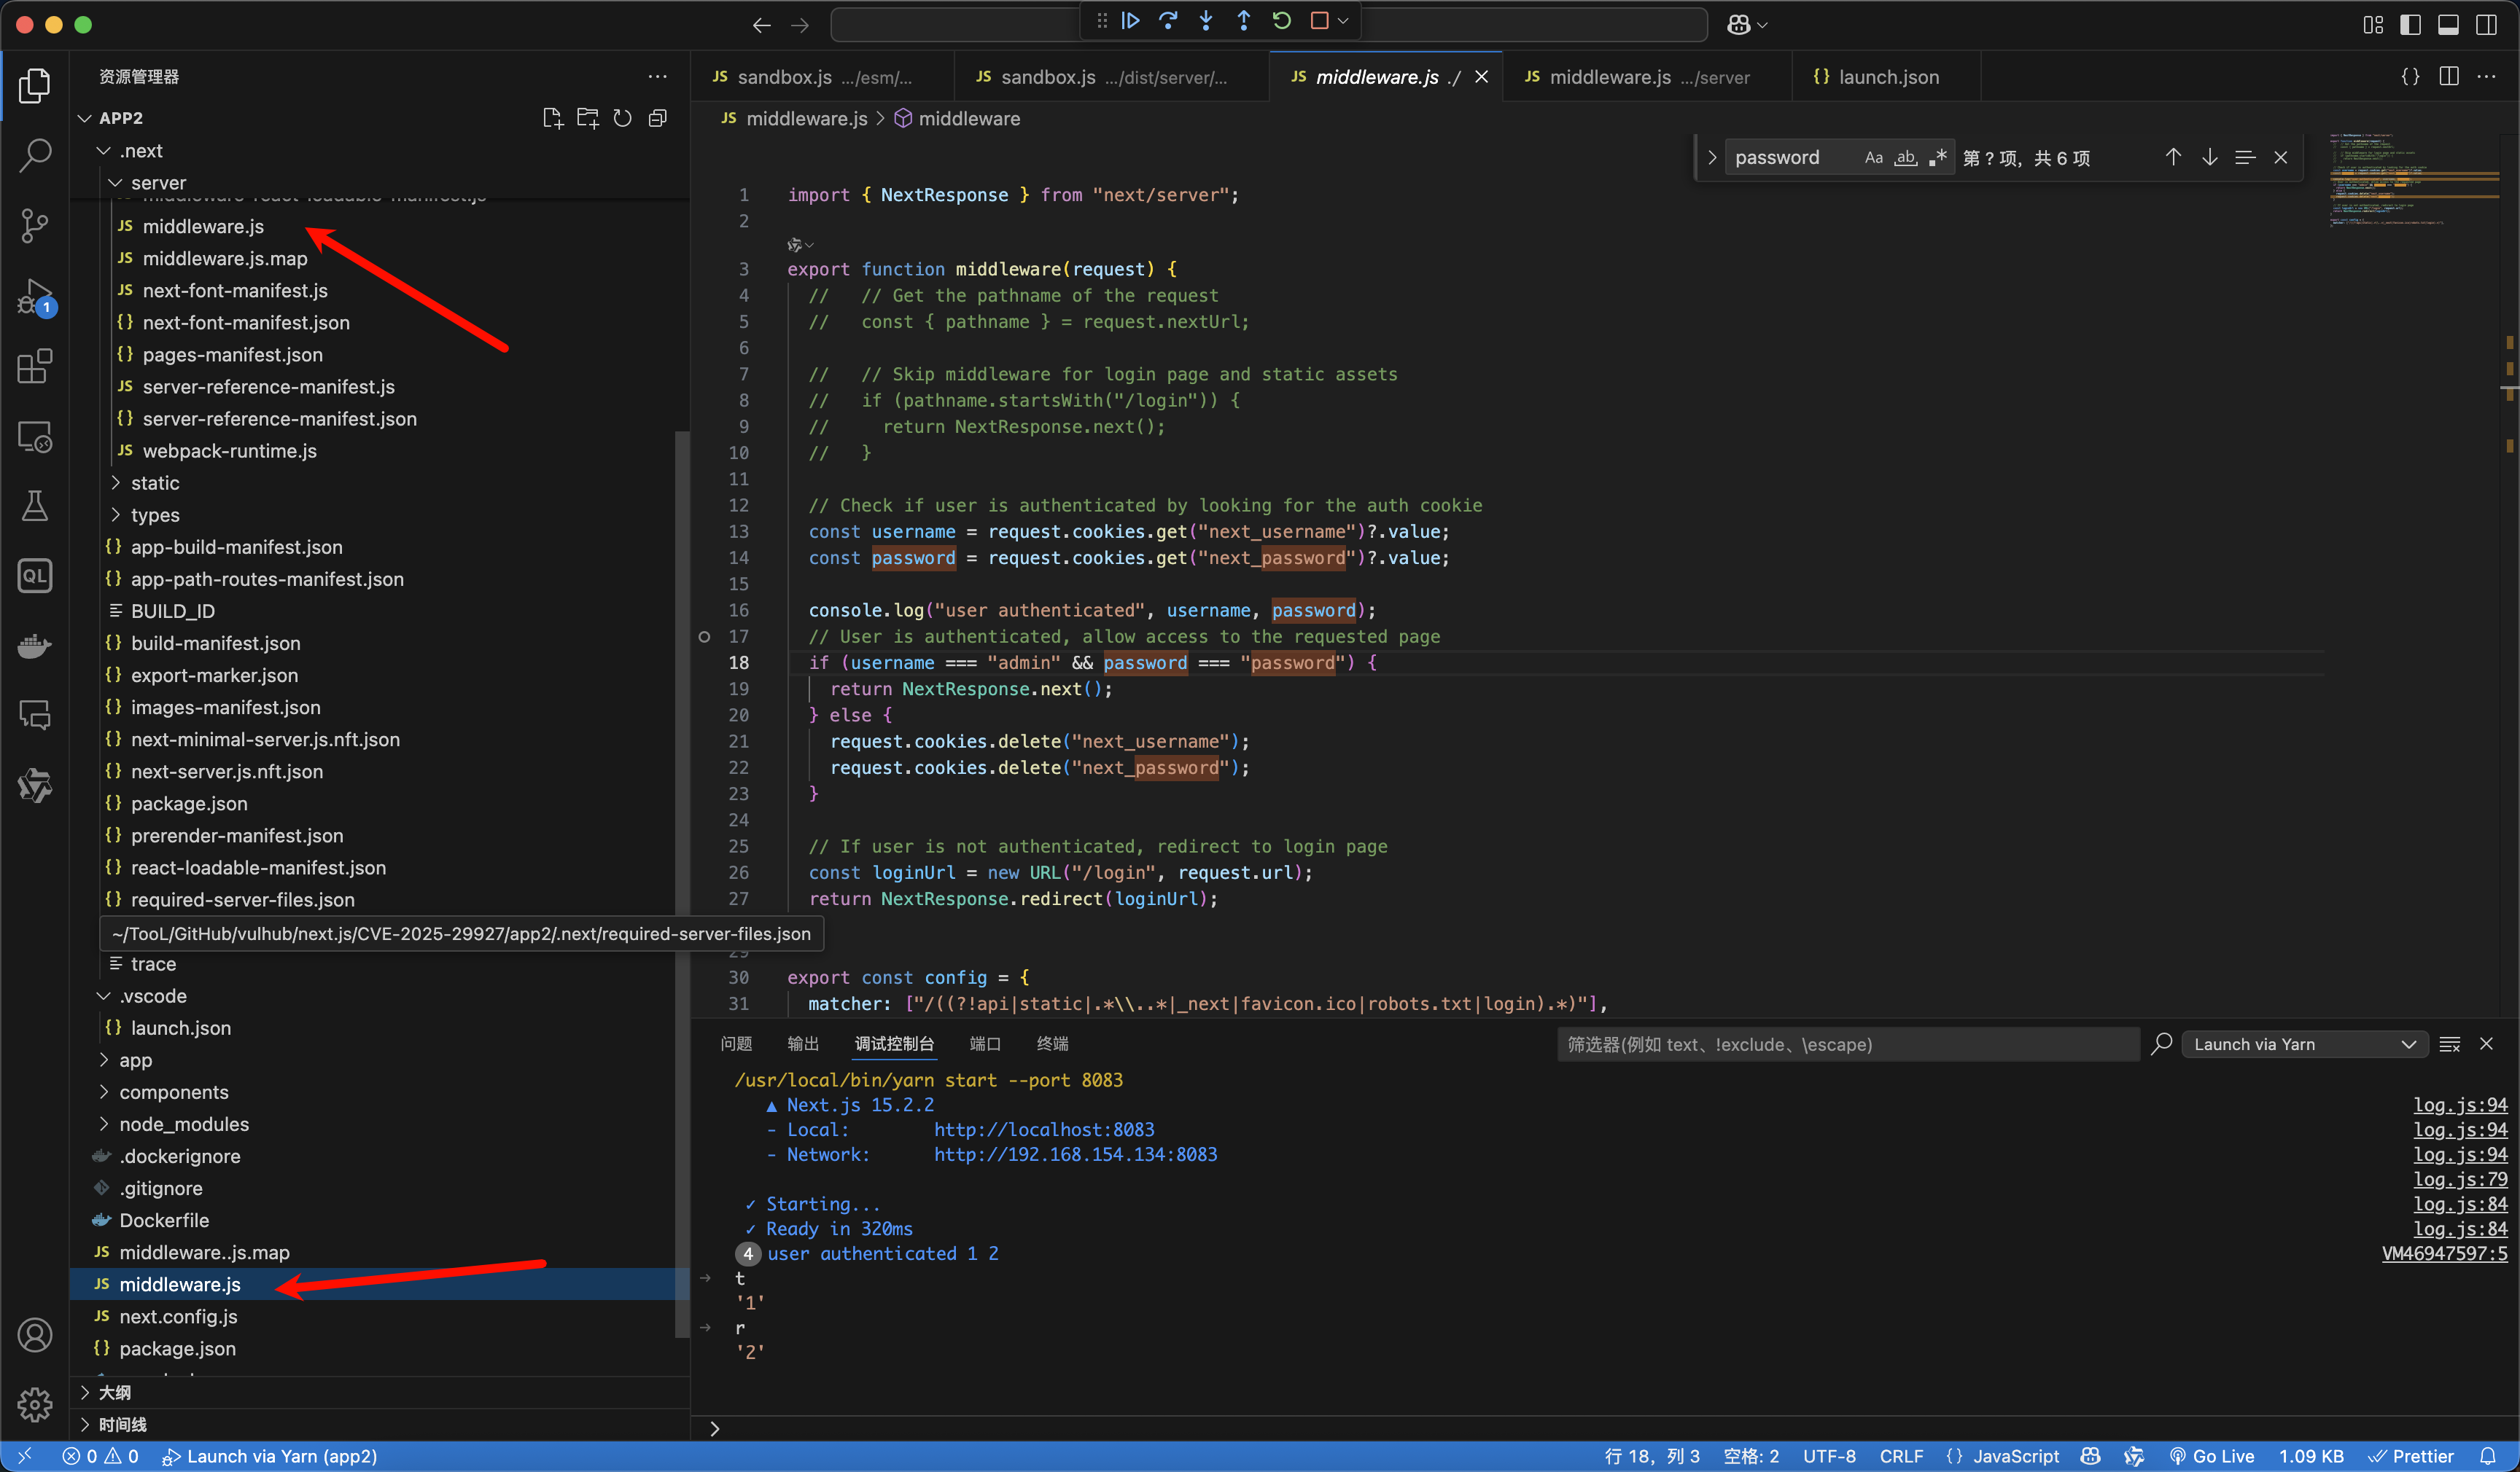Toggle Match Case in find widget
Image resolution: width=2520 pixels, height=1472 pixels.
click(x=1874, y=157)
